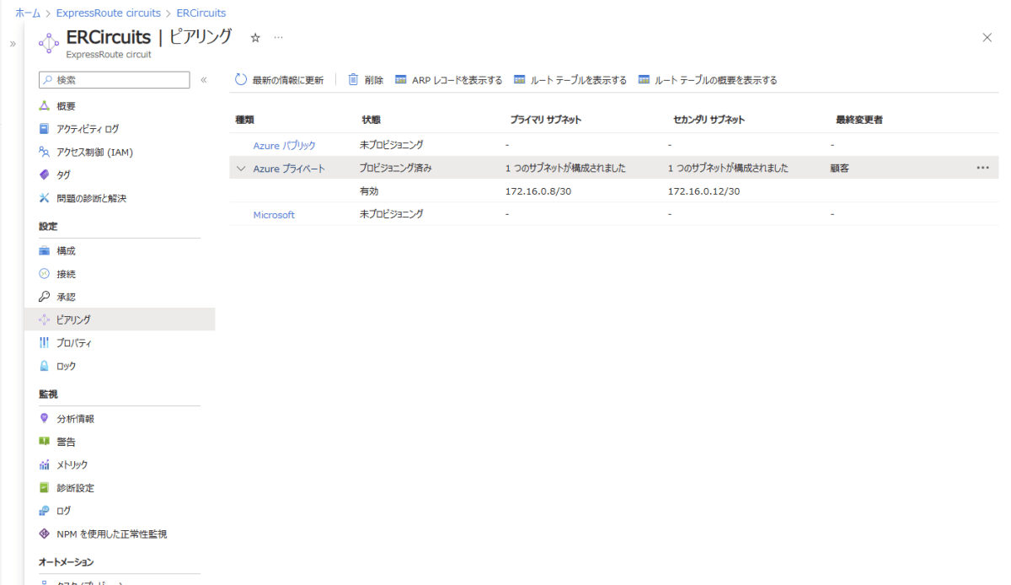The image size is (1011, 585).
Task: Click the NPM を使用した正常性監視 icon
Action: (x=45, y=534)
